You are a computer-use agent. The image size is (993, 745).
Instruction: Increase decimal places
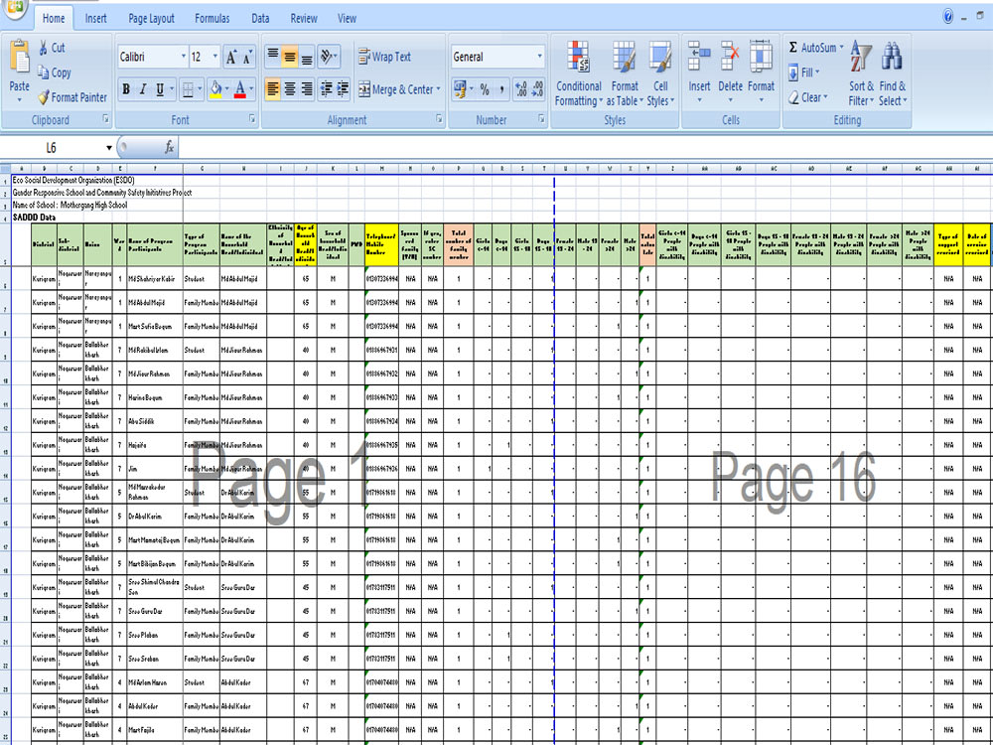(x=521, y=89)
